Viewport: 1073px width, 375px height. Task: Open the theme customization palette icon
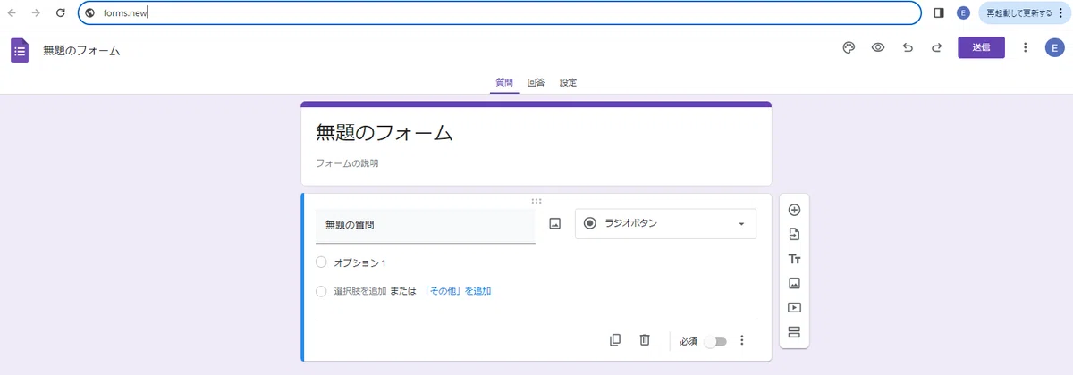(x=849, y=47)
